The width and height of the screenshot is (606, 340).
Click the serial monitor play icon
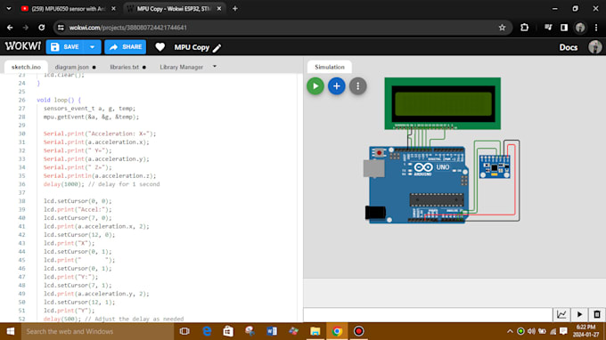tap(579, 314)
